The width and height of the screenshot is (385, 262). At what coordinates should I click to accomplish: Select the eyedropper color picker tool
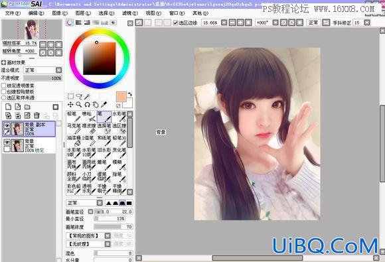pyautogui.click(x=104, y=105)
